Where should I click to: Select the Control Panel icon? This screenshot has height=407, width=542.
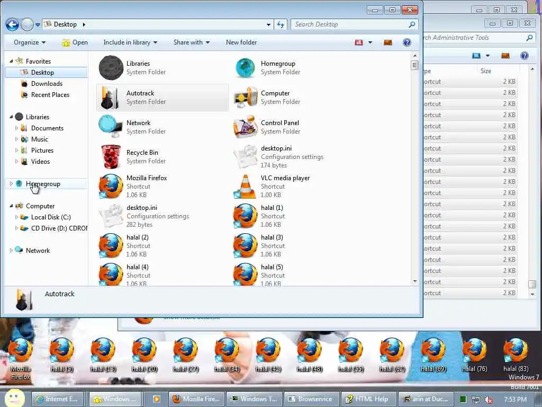click(246, 127)
